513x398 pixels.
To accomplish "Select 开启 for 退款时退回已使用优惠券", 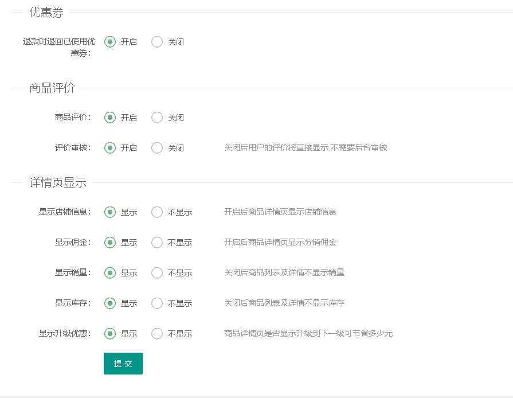I will (x=110, y=42).
